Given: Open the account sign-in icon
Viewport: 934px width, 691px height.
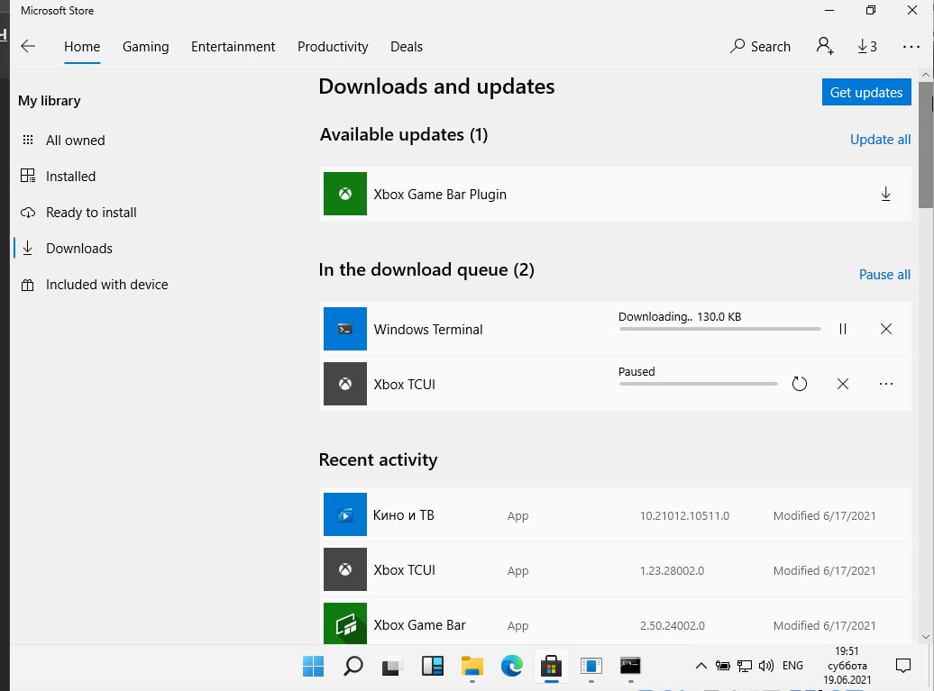Looking at the screenshot, I should [x=824, y=47].
